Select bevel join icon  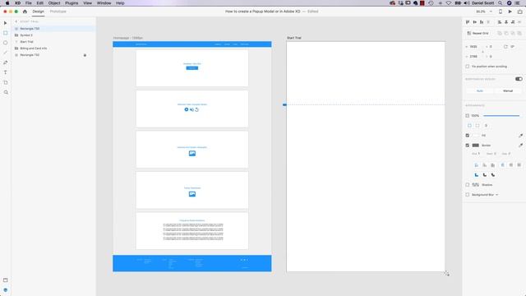(x=493, y=175)
